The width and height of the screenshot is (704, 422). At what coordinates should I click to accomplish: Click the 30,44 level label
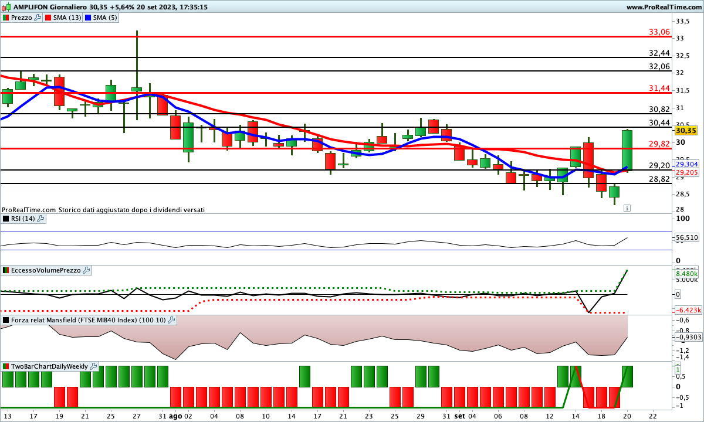(x=659, y=122)
